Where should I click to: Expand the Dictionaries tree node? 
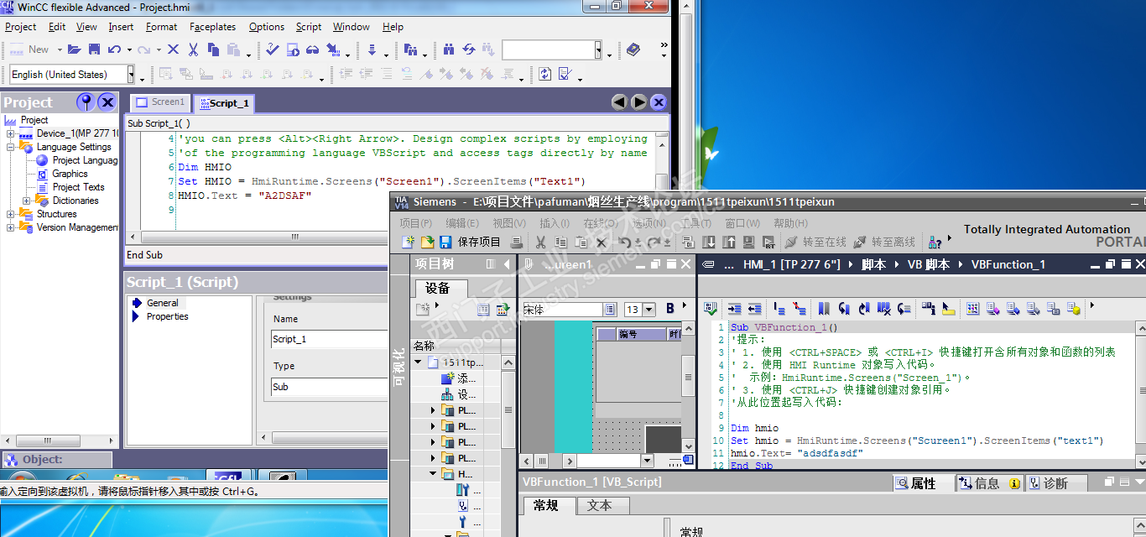click(26, 201)
